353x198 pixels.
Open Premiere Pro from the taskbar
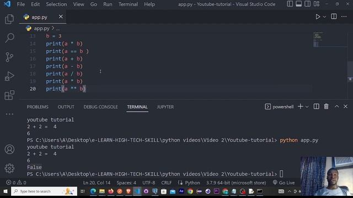pos(217,191)
